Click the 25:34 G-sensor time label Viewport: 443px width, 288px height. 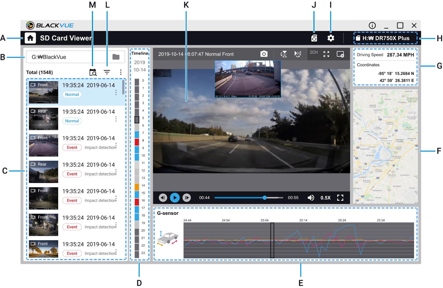click(381, 220)
